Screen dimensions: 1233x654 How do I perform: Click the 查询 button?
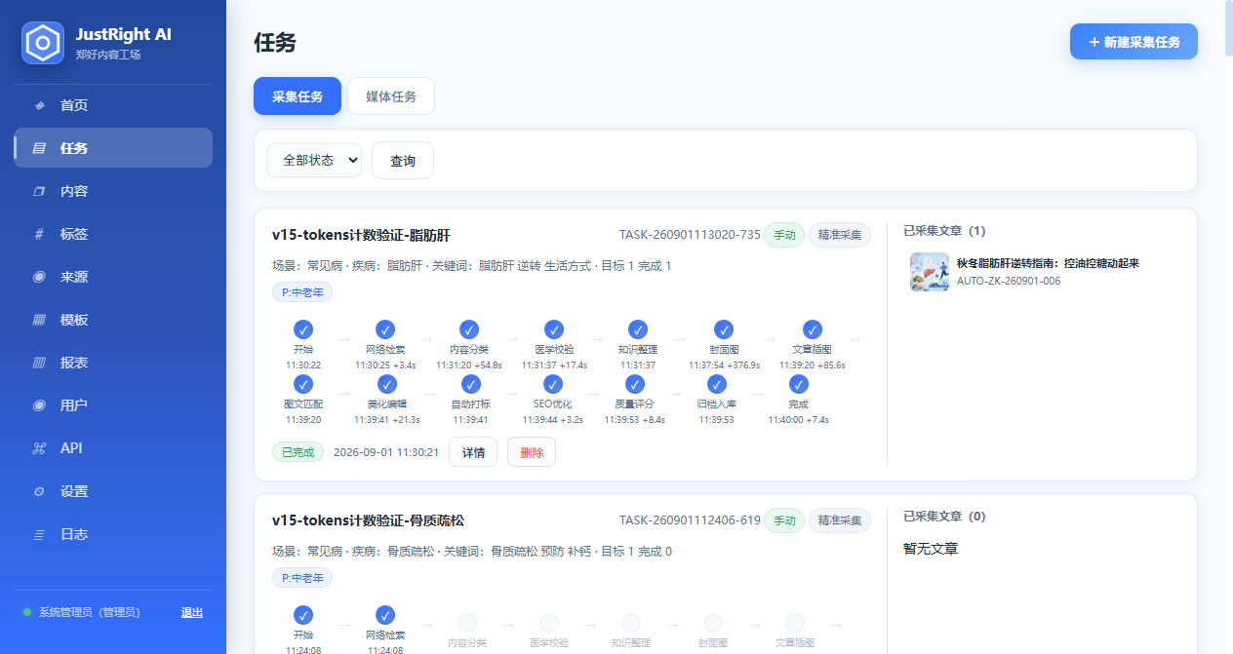403,161
